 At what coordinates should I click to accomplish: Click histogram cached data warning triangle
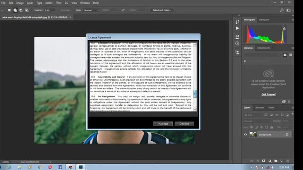click(x=284, y=28)
